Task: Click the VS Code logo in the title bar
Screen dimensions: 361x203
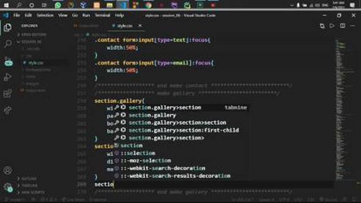Action: (6, 15)
